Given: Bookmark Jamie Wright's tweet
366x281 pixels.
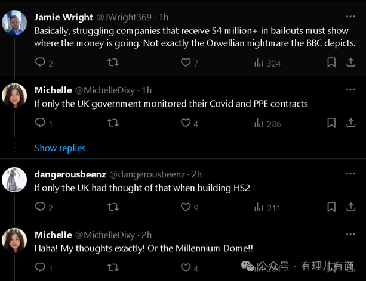Looking at the screenshot, I should point(331,63).
